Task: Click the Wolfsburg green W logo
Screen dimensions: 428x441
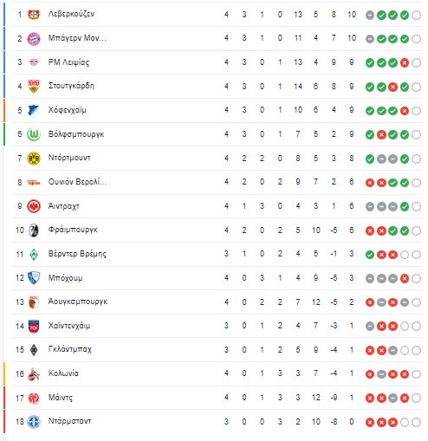Action: [x=34, y=134]
